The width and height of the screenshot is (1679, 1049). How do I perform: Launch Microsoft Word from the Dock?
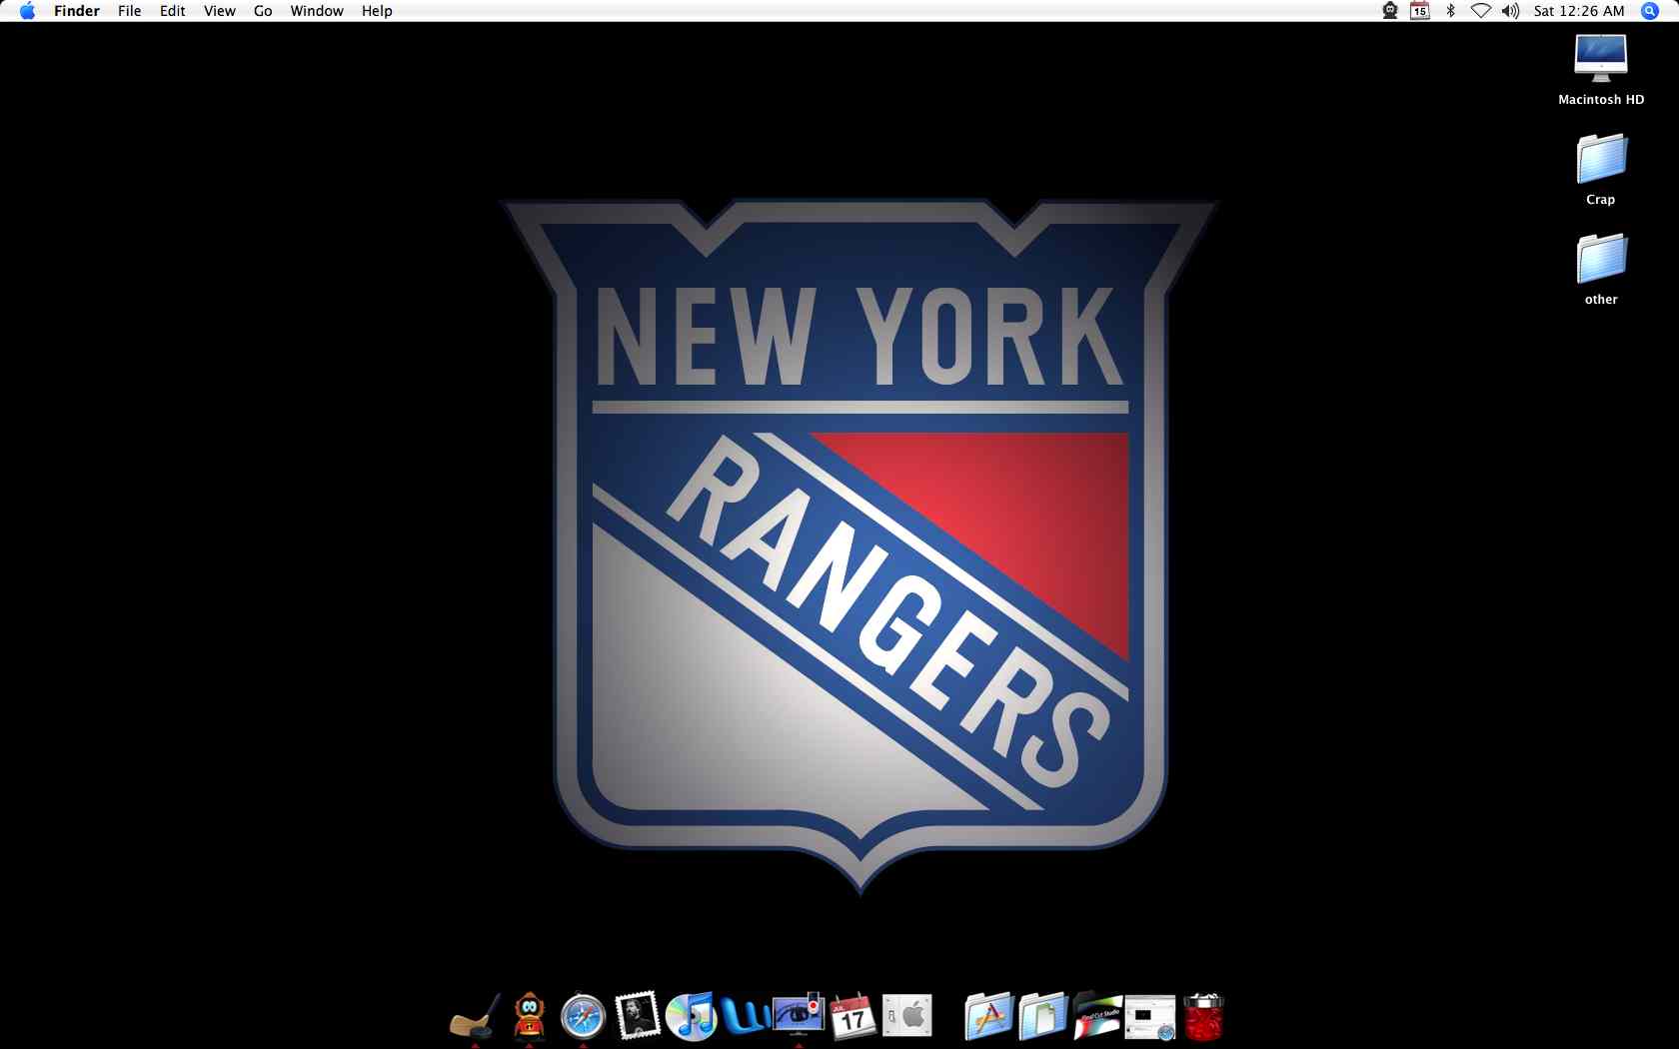(745, 1017)
